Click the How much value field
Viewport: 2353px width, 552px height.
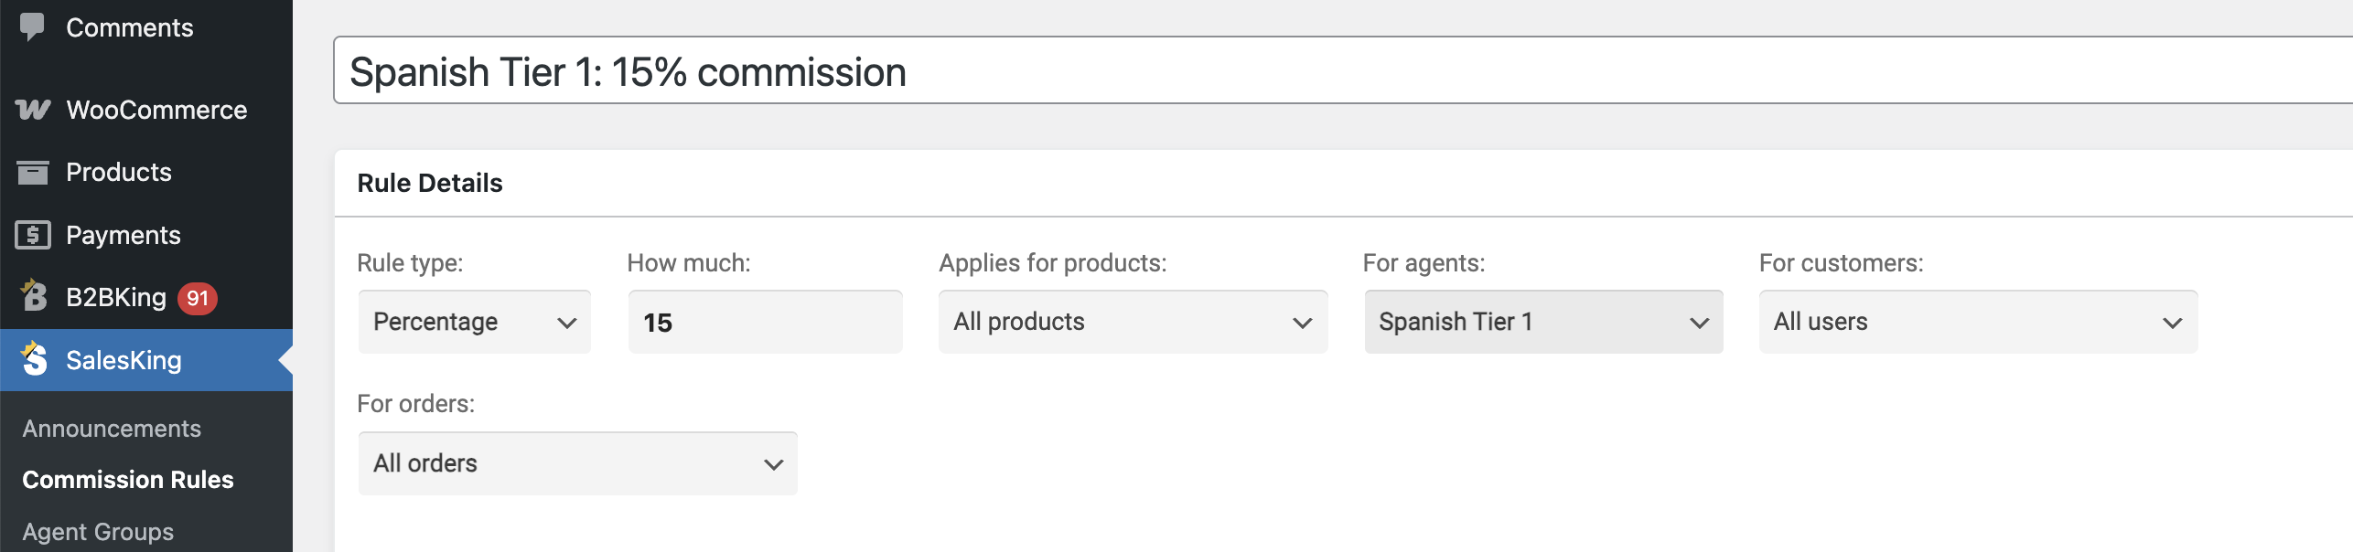point(765,322)
